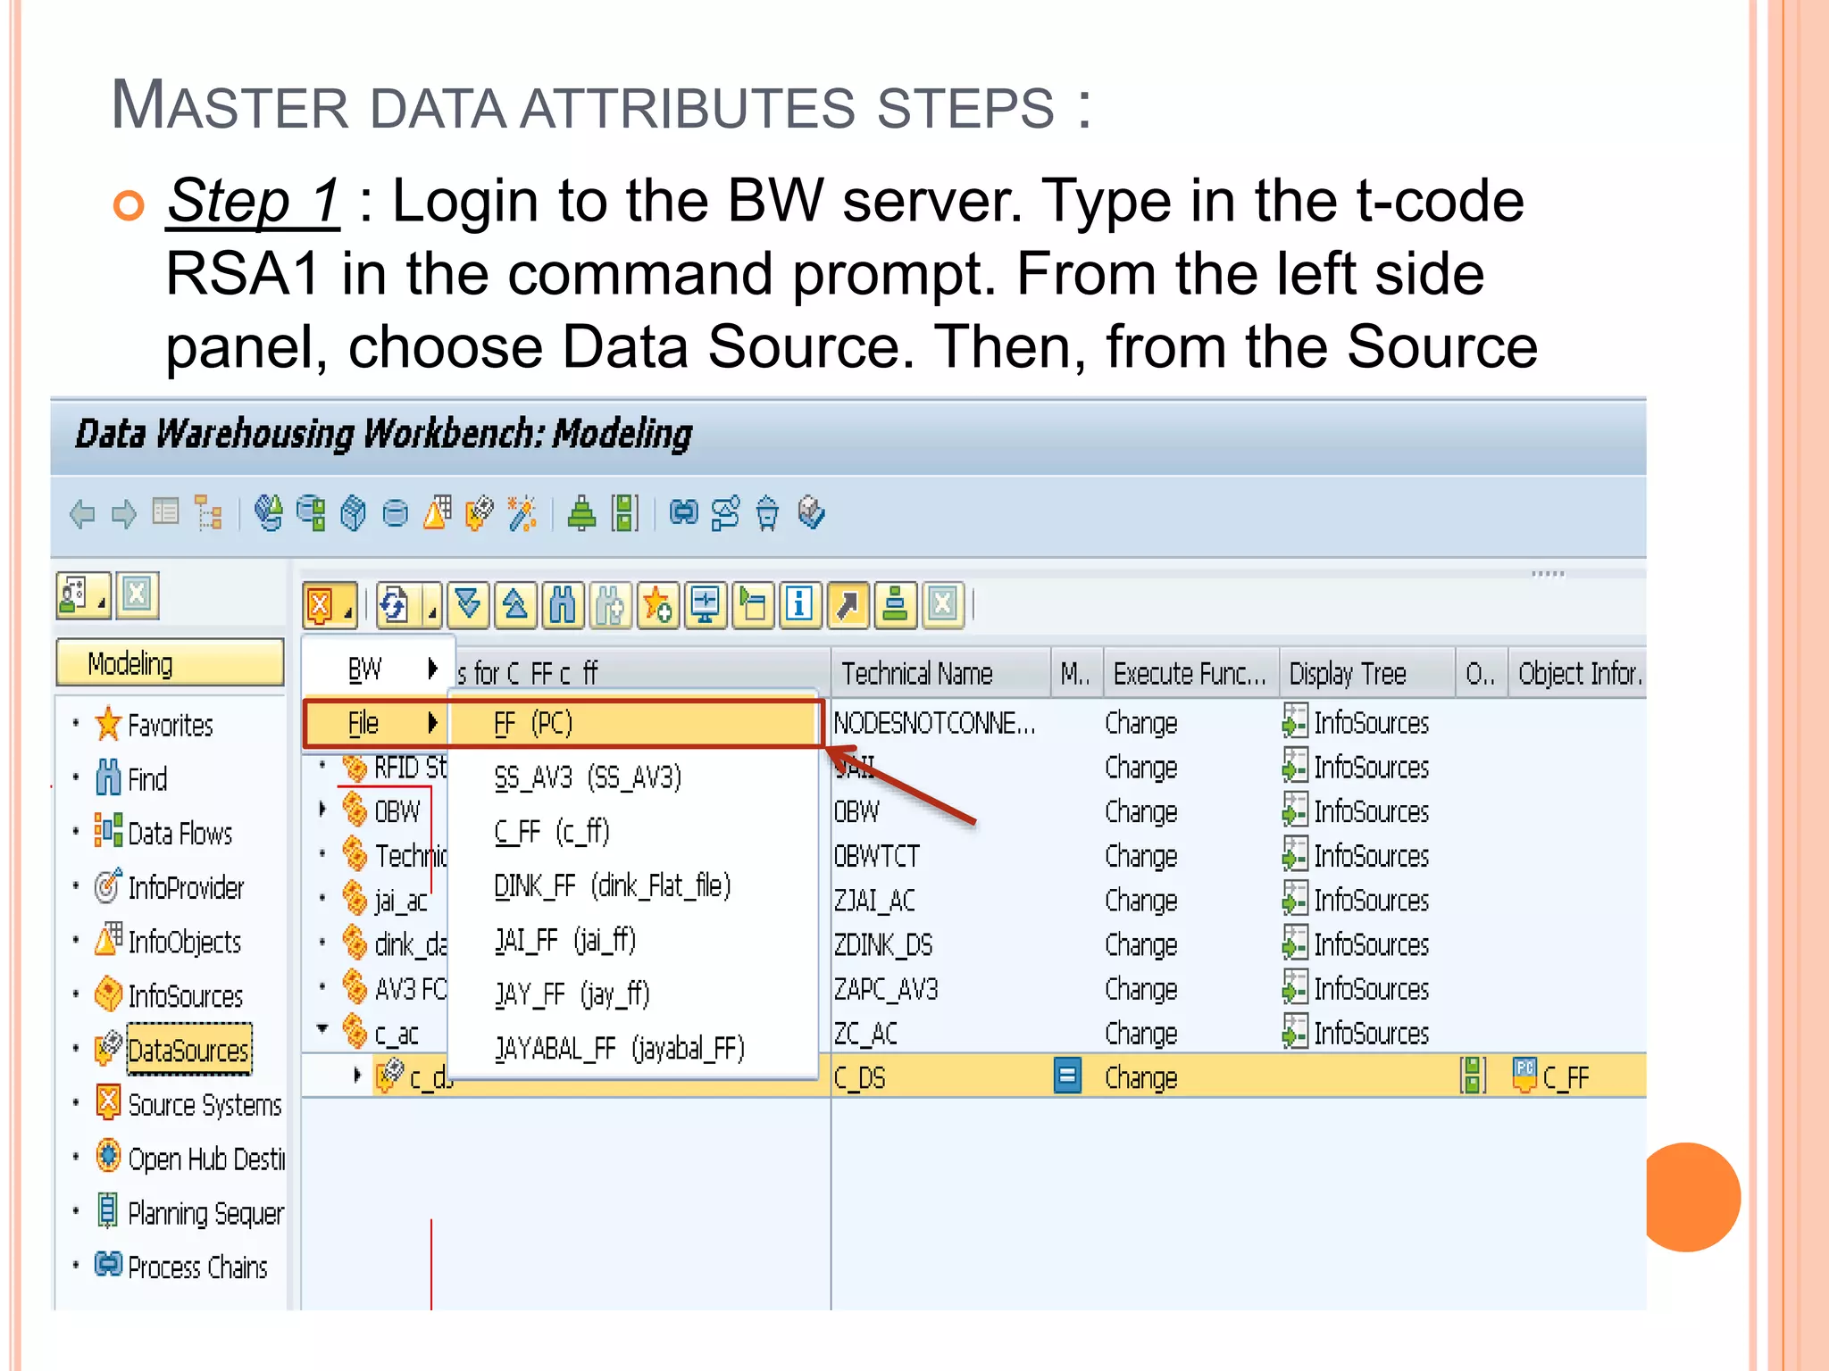Viewport: 1829px width, 1371px height.
Task: Click Change in the NODESNOTCONNECTED row
Action: click(1141, 723)
